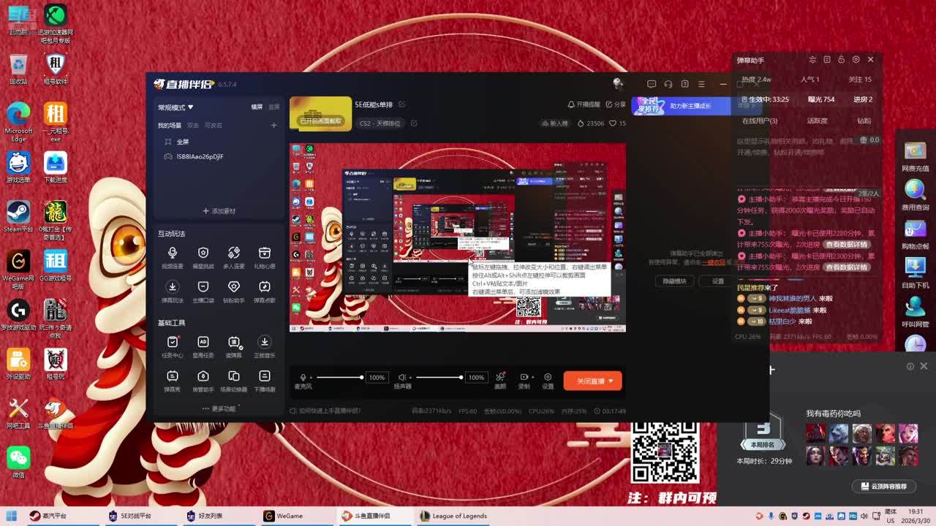The width and height of the screenshot is (936, 526).
Task: Expand the 关闭直播 button dropdown arrow
Action: [x=611, y=381]
